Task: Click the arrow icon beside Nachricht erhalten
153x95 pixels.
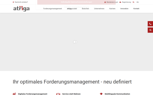Action: coord(13,2)
